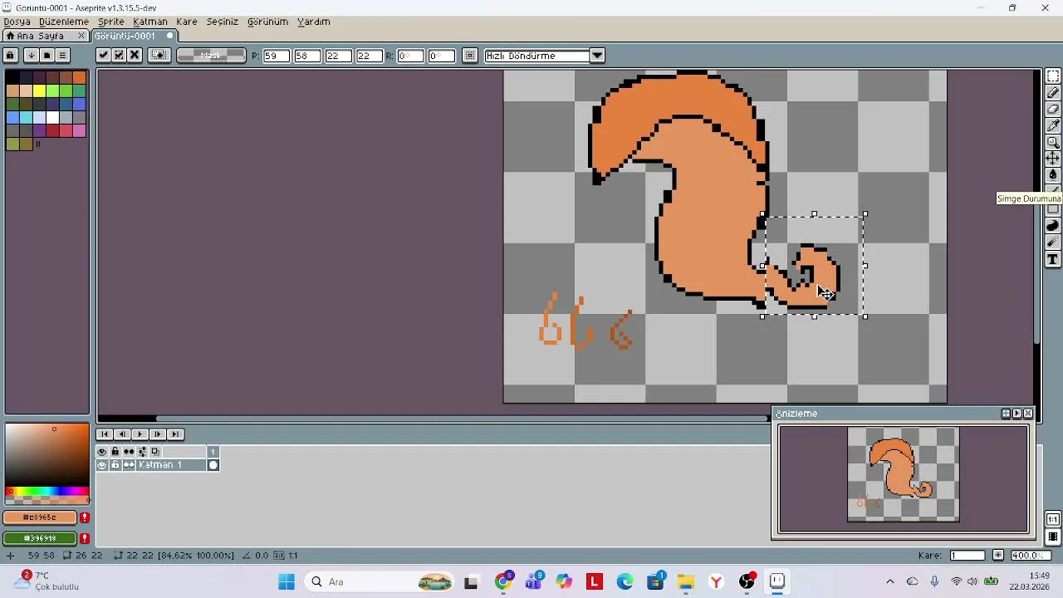
Task: Add new frame with plus button
Action: 998,556
